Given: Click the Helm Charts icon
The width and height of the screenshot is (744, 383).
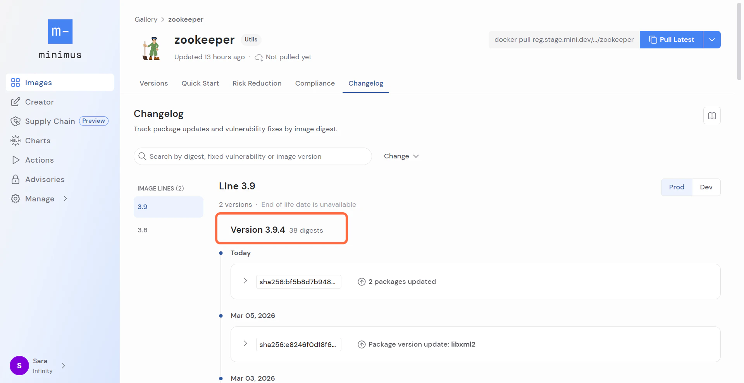Looking at the screenshot, I should pyautogui.click(x=15, y=141).
